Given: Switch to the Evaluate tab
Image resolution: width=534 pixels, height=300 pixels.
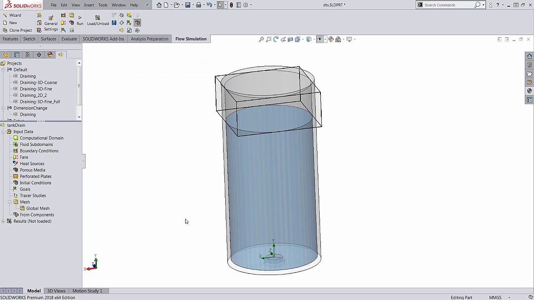Looking at the screenshot, I should click(x=69, y=39).
